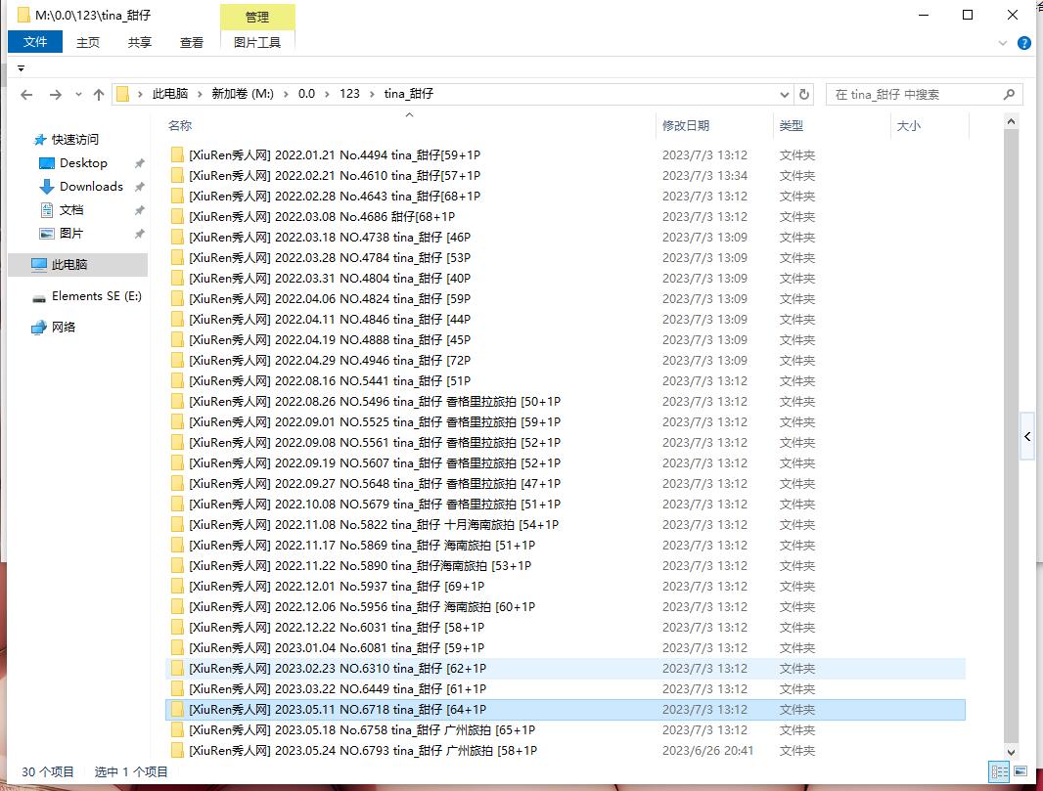The width and height of the screenshot is (1043, 791).
Task: Click scrollbar down arrow in file list
Action: [x=1011, y=753]
